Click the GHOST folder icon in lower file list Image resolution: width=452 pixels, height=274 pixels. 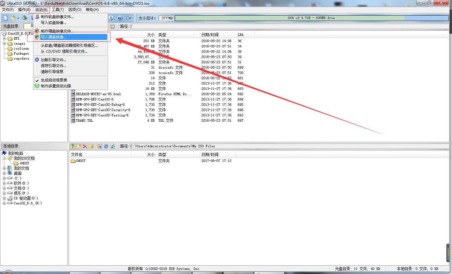(x=73, y=161)
